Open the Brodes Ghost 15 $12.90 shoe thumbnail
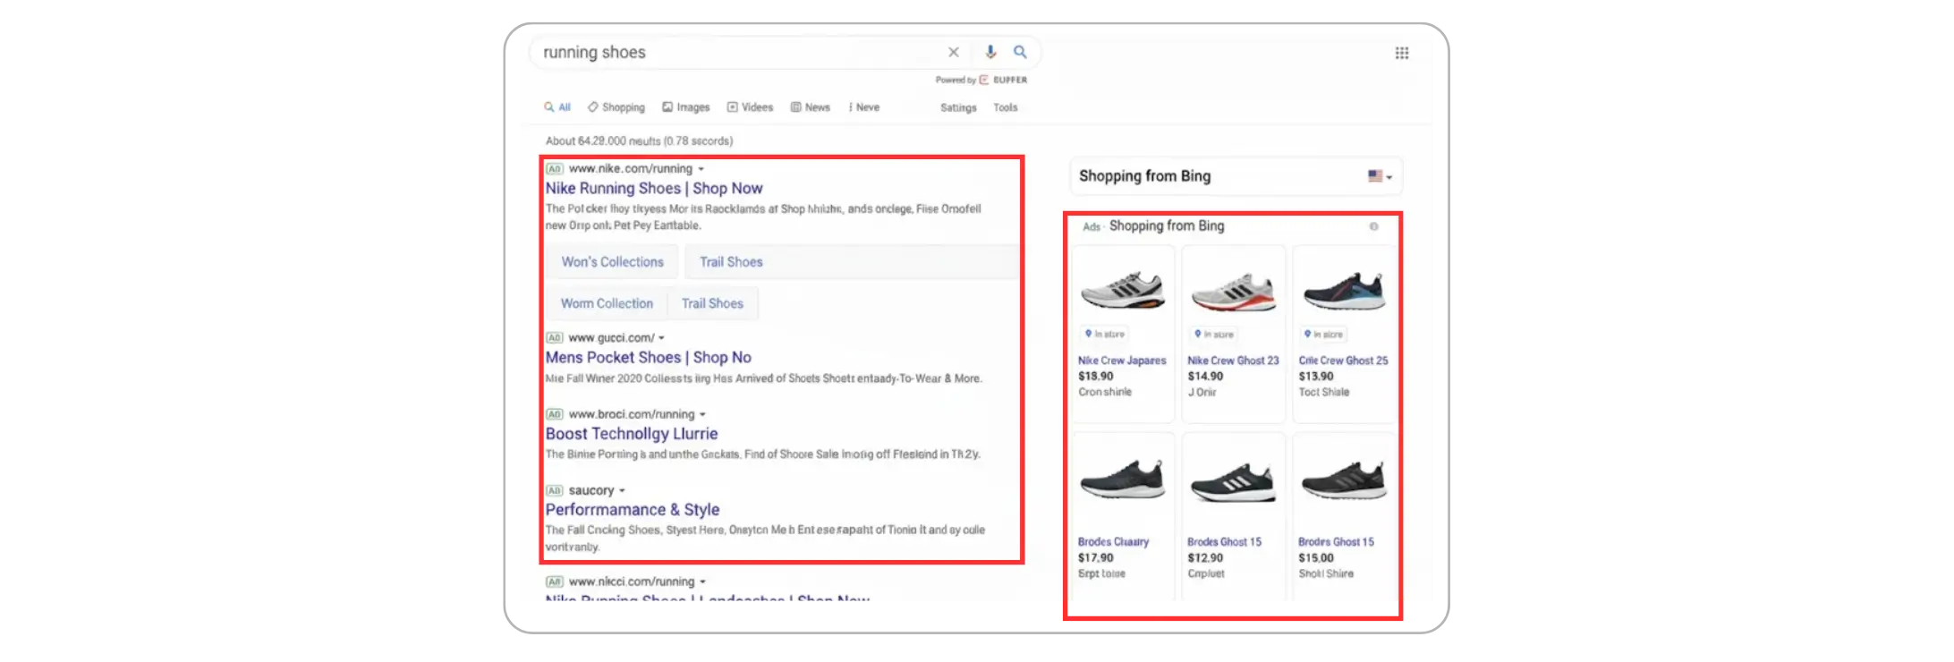 click(1234, 482)
